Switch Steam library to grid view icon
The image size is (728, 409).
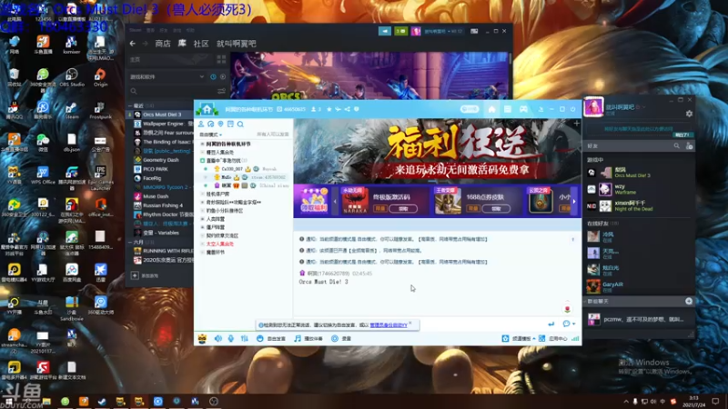tap(221, 59)
